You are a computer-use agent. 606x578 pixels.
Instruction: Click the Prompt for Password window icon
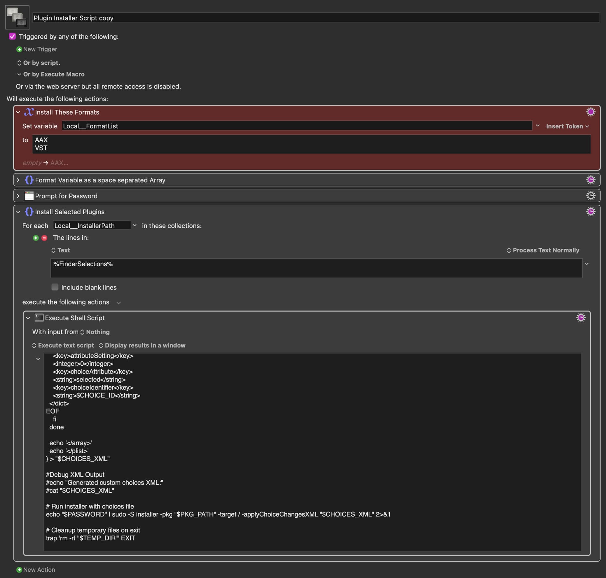29,196
